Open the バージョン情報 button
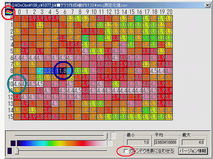 click(193, 151)
